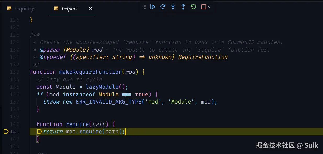This screenshot has width=323, height=154.
Task: Click ERR_INVALID_ARG_TYPE in the throw statement
Action: 109,102
